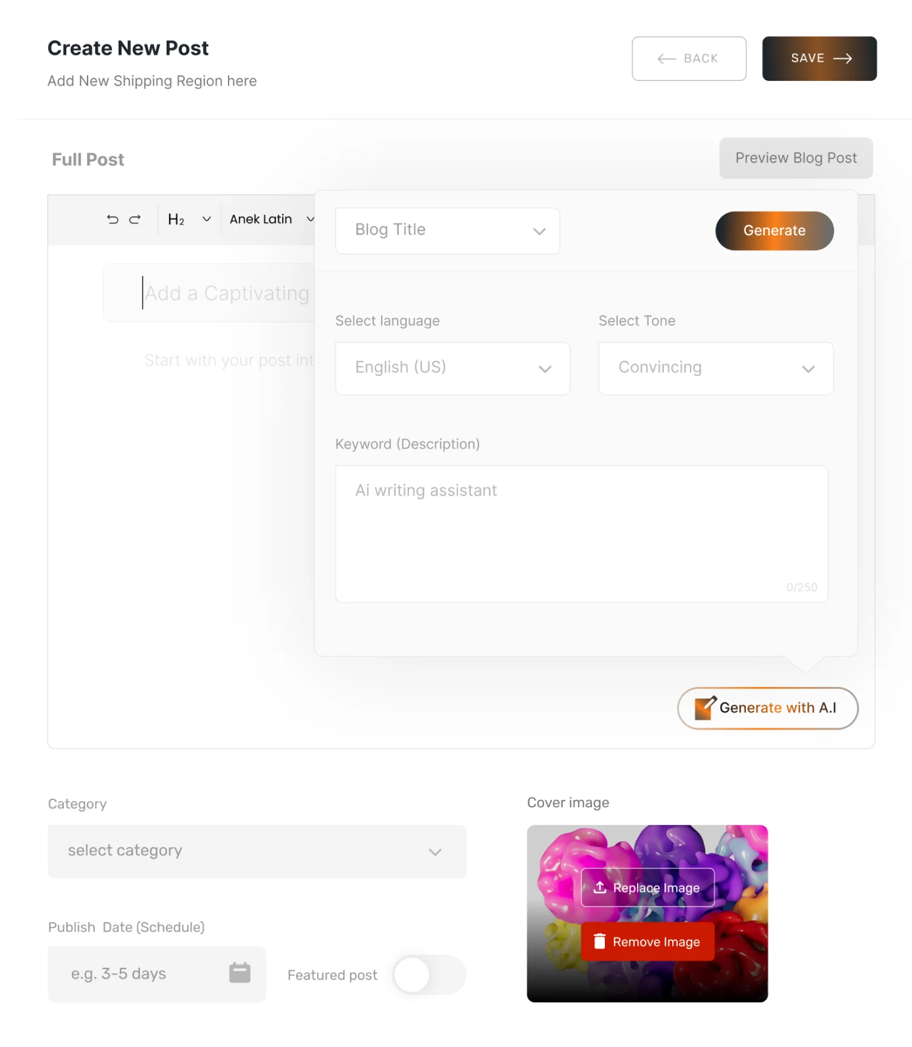Open the Blog Title dropdown

coord(448,231)
